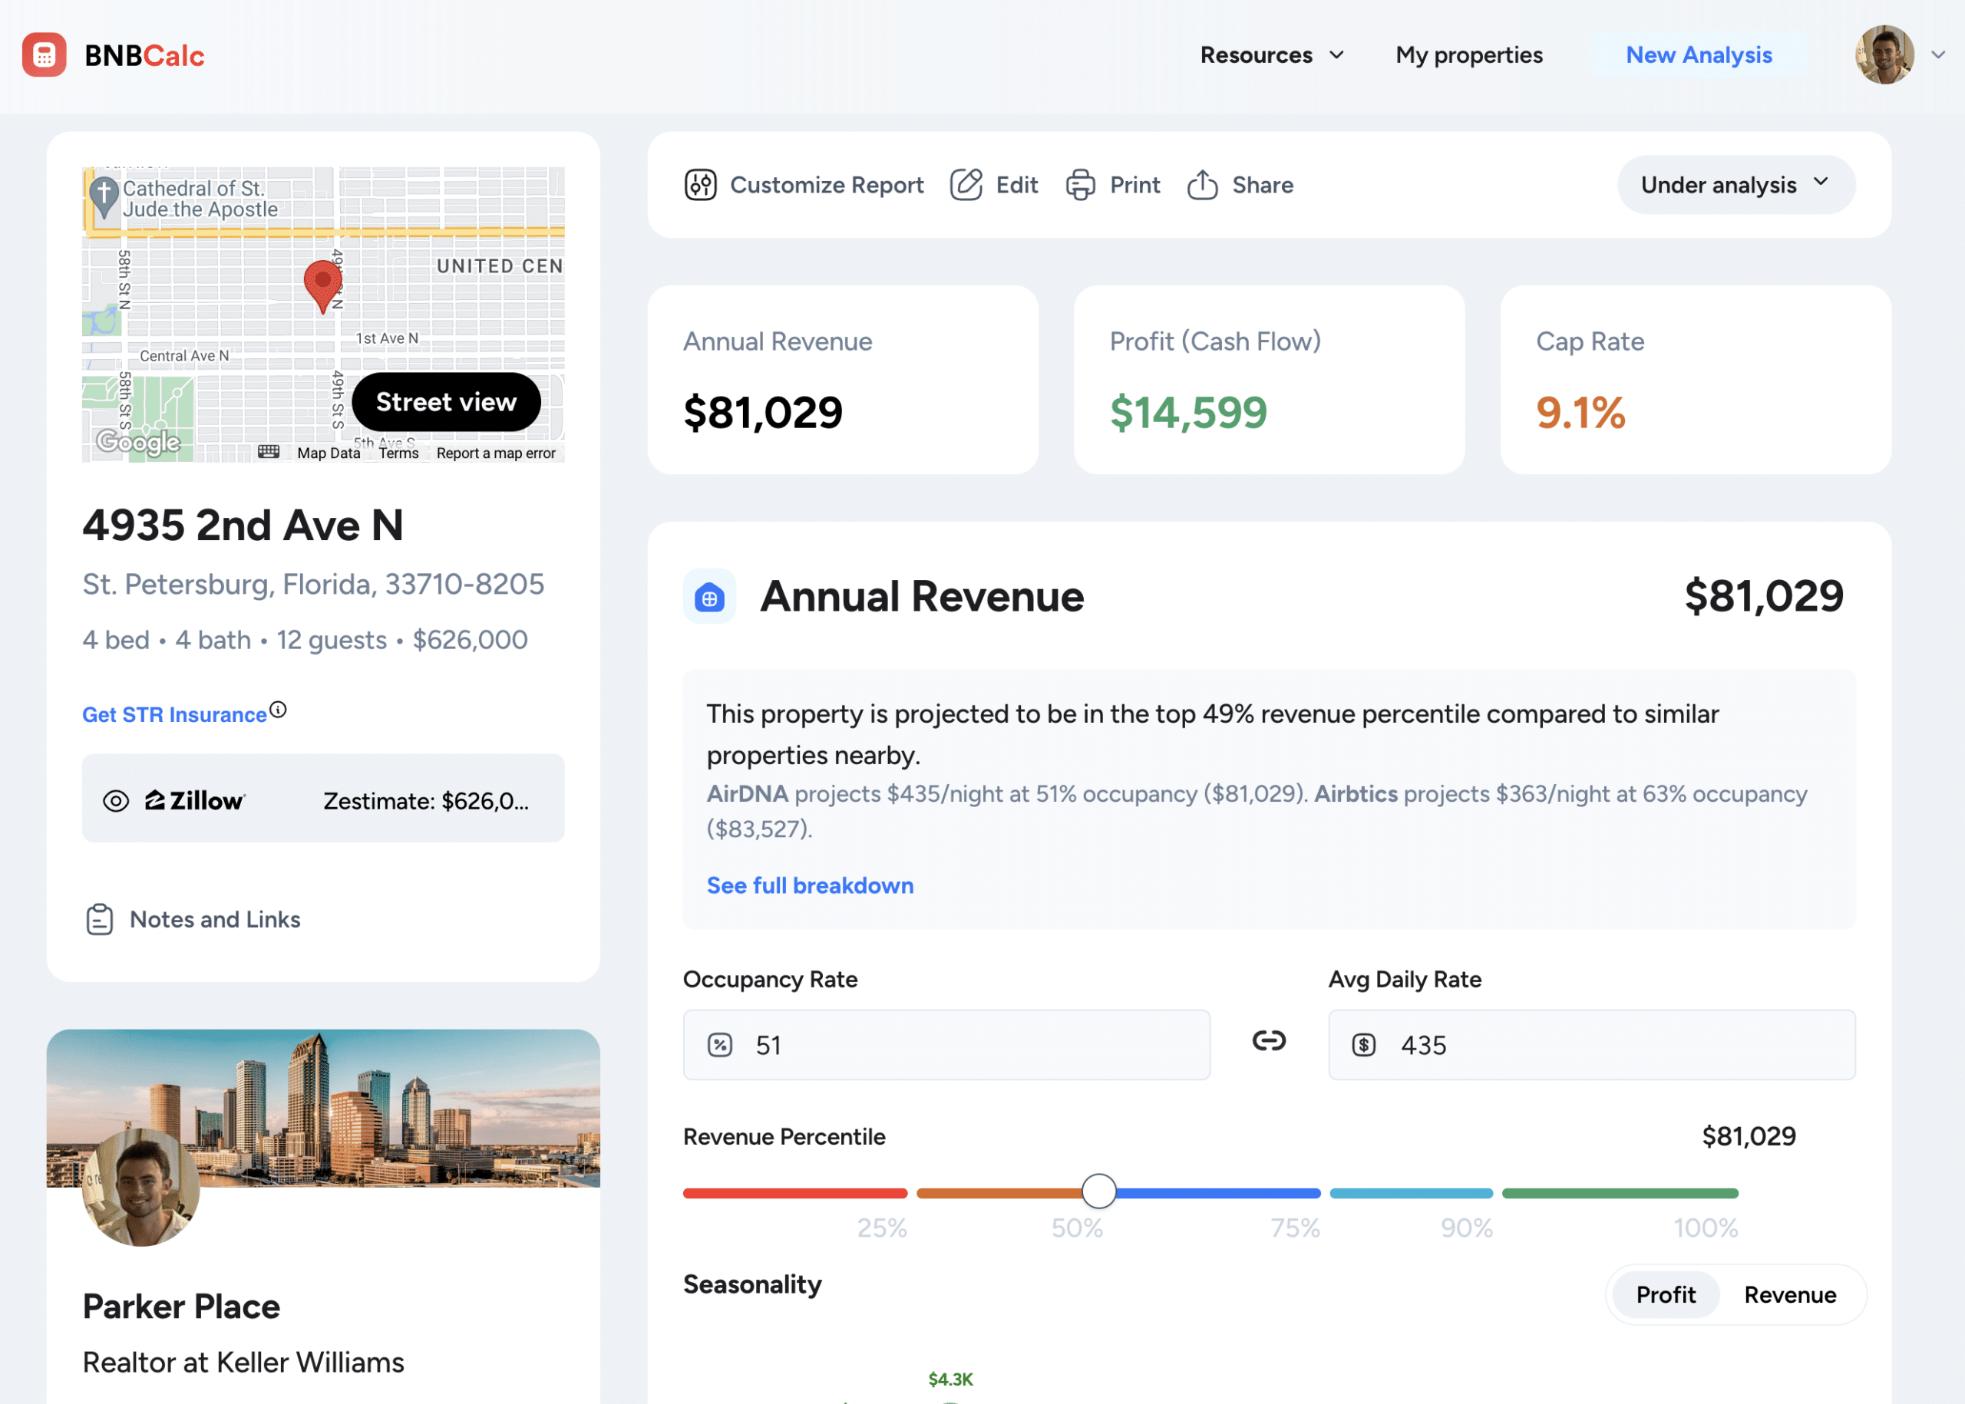Select the Edit report icon
The width and height of the screenshot is (1965, 1404).
pos(994,184)
